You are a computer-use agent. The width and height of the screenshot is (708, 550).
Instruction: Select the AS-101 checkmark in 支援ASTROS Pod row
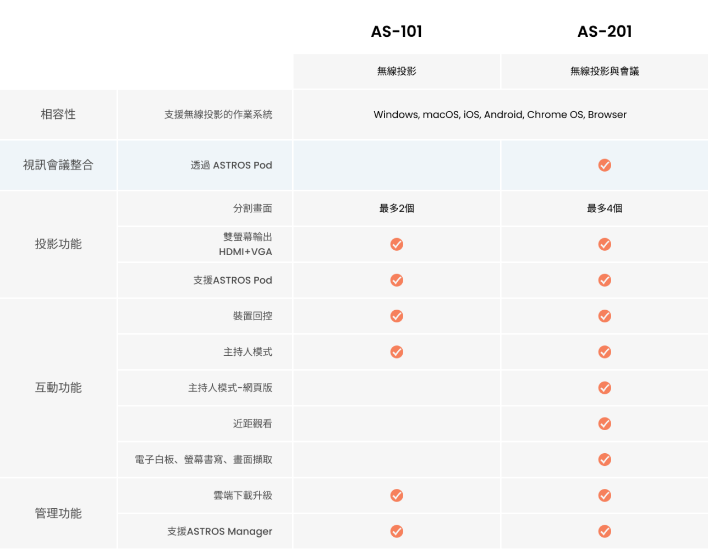397,280
